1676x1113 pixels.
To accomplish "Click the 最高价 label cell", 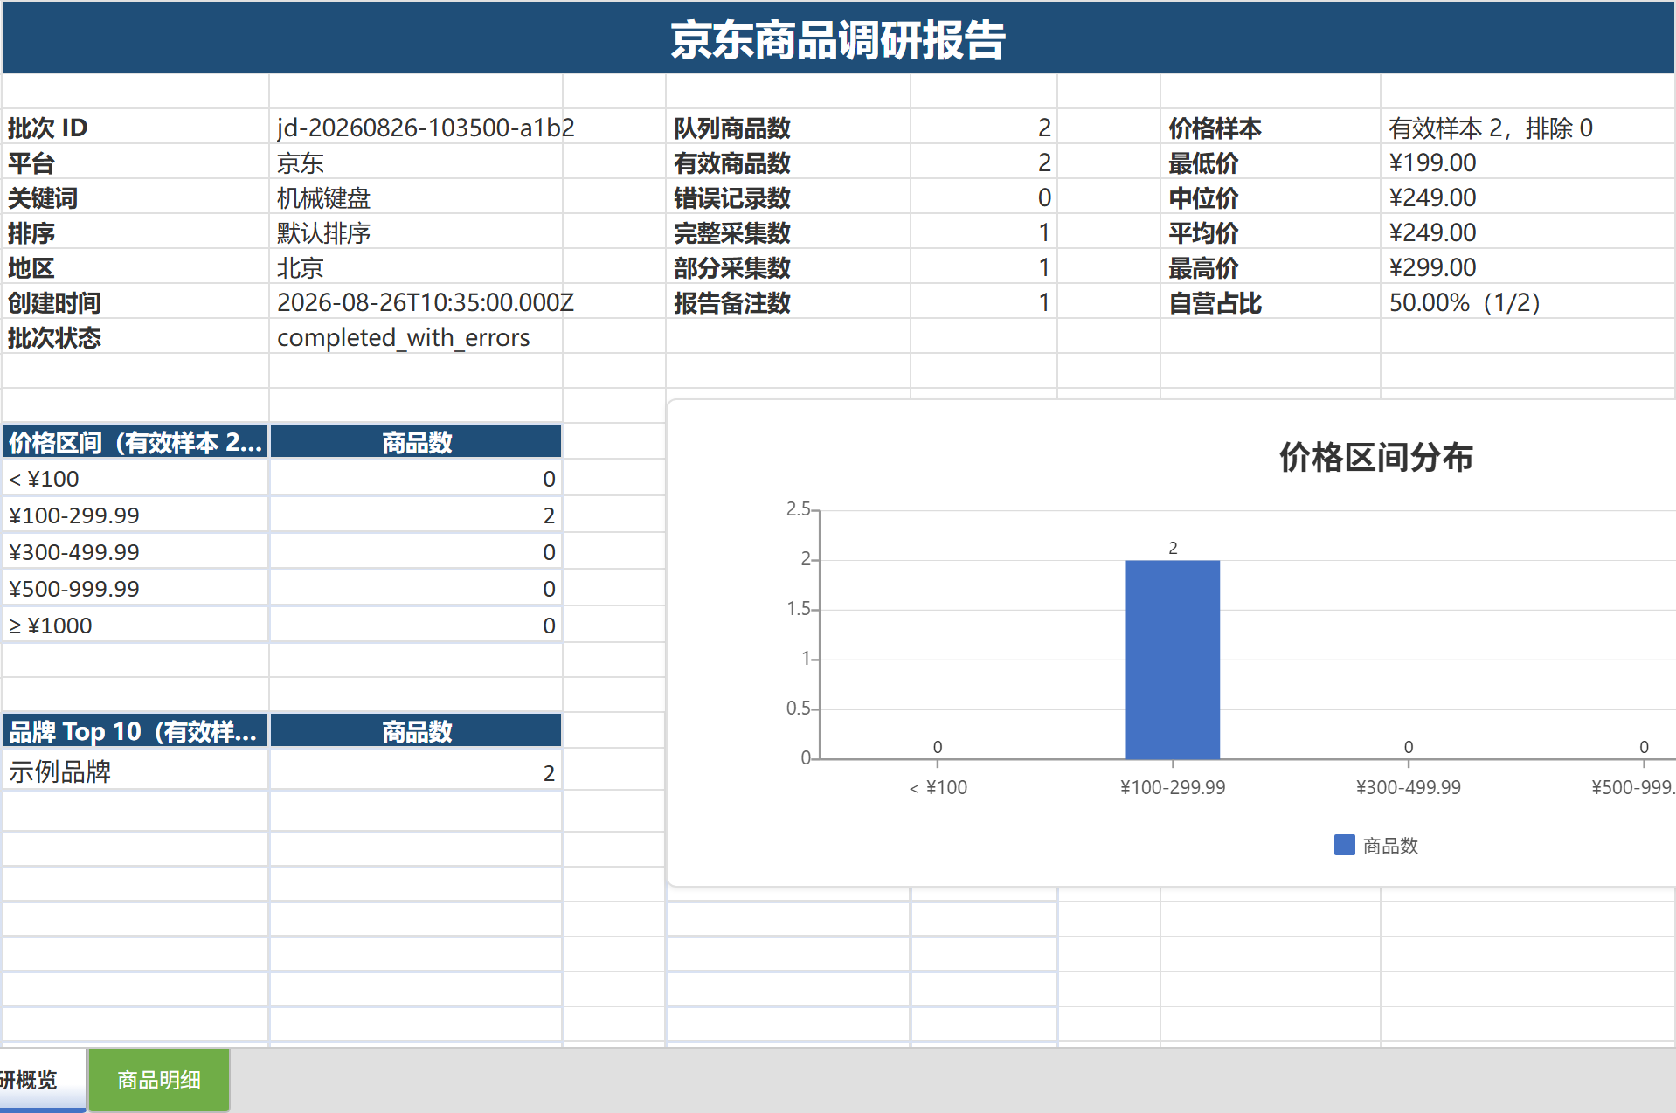I will 1271,267.
